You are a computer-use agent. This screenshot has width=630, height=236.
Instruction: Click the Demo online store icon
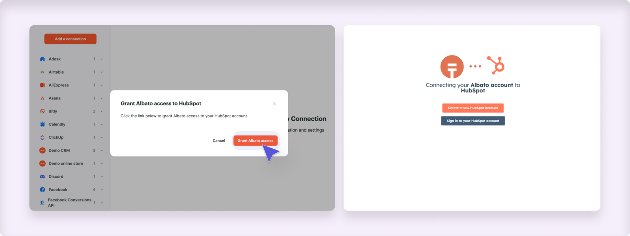pos(43,164)
